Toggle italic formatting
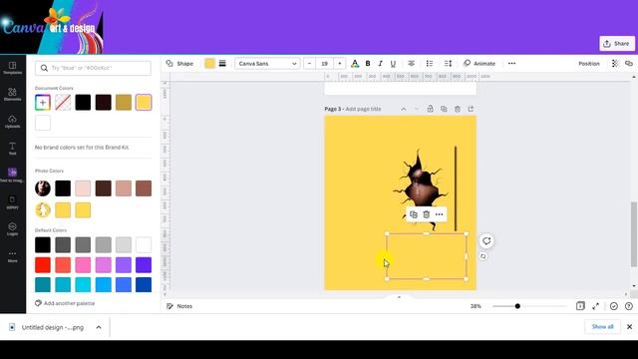The height and width of the screenshot is (359, 638). pyautogui.click(x=381, y=64)
